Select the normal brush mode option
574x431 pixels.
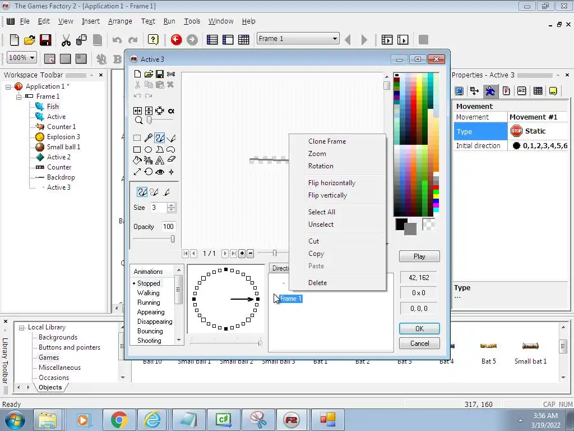pos(142,192)
